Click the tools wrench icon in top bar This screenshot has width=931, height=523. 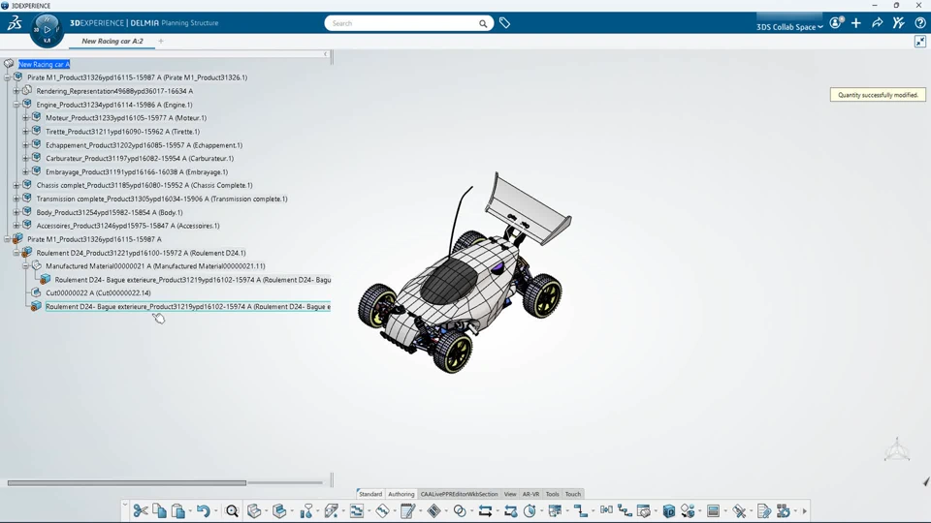click(x=898, y=23)
